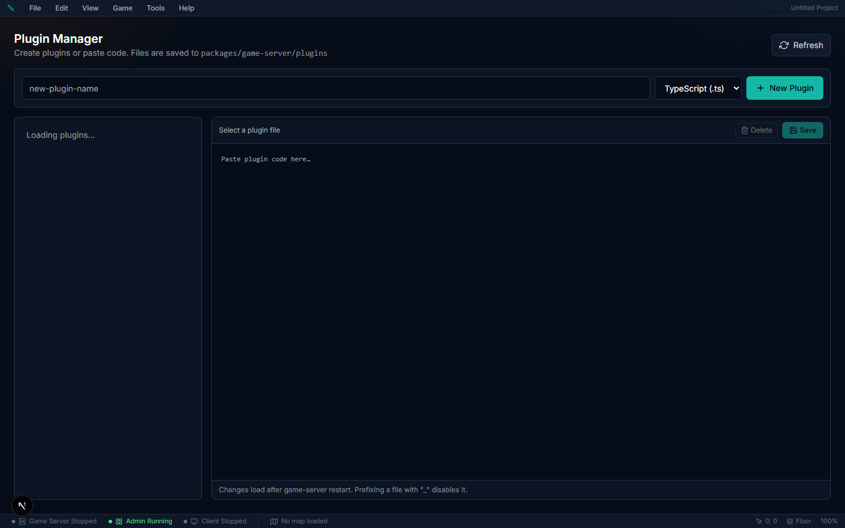Screen dimensions: 845x528
Task: Save the plugin with the Save button
Action: click(803, 130)
